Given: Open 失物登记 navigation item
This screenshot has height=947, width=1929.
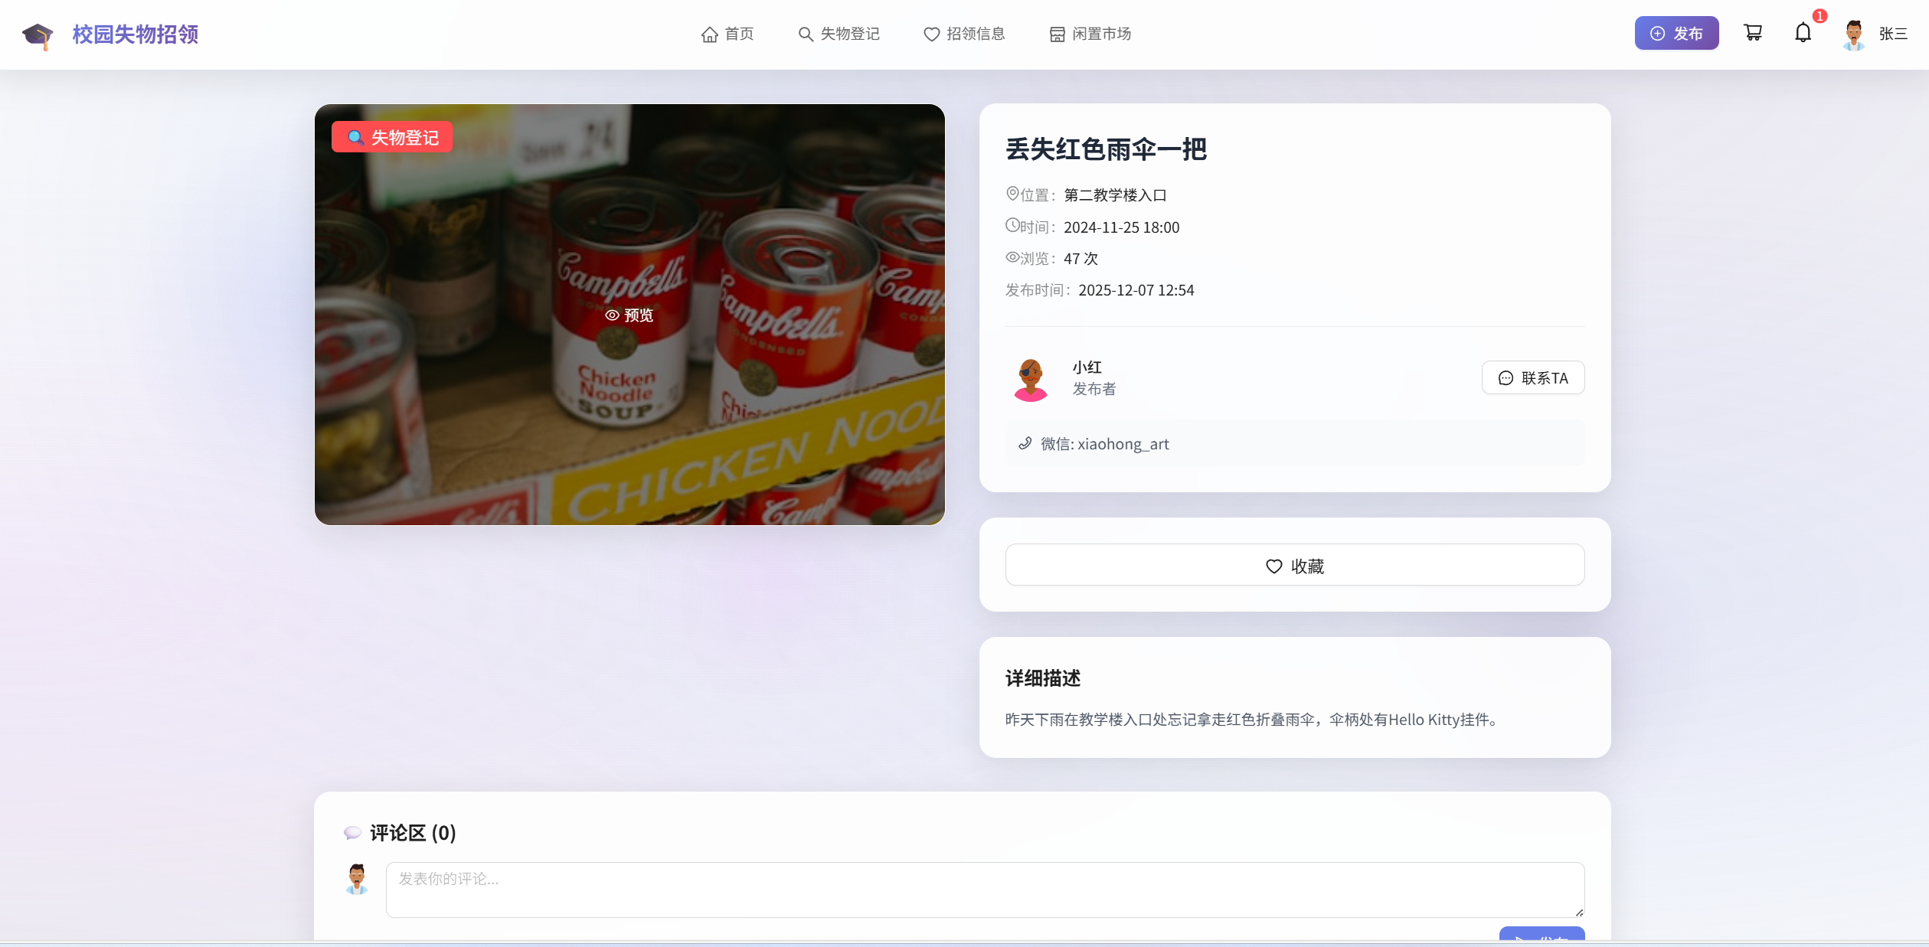Looking at the screenshot, I should click(839, 34).
